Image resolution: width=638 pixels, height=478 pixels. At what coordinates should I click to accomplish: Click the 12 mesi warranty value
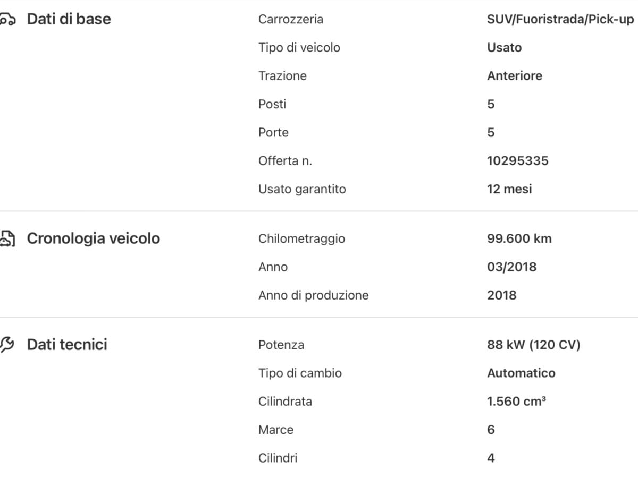(509, 189)
